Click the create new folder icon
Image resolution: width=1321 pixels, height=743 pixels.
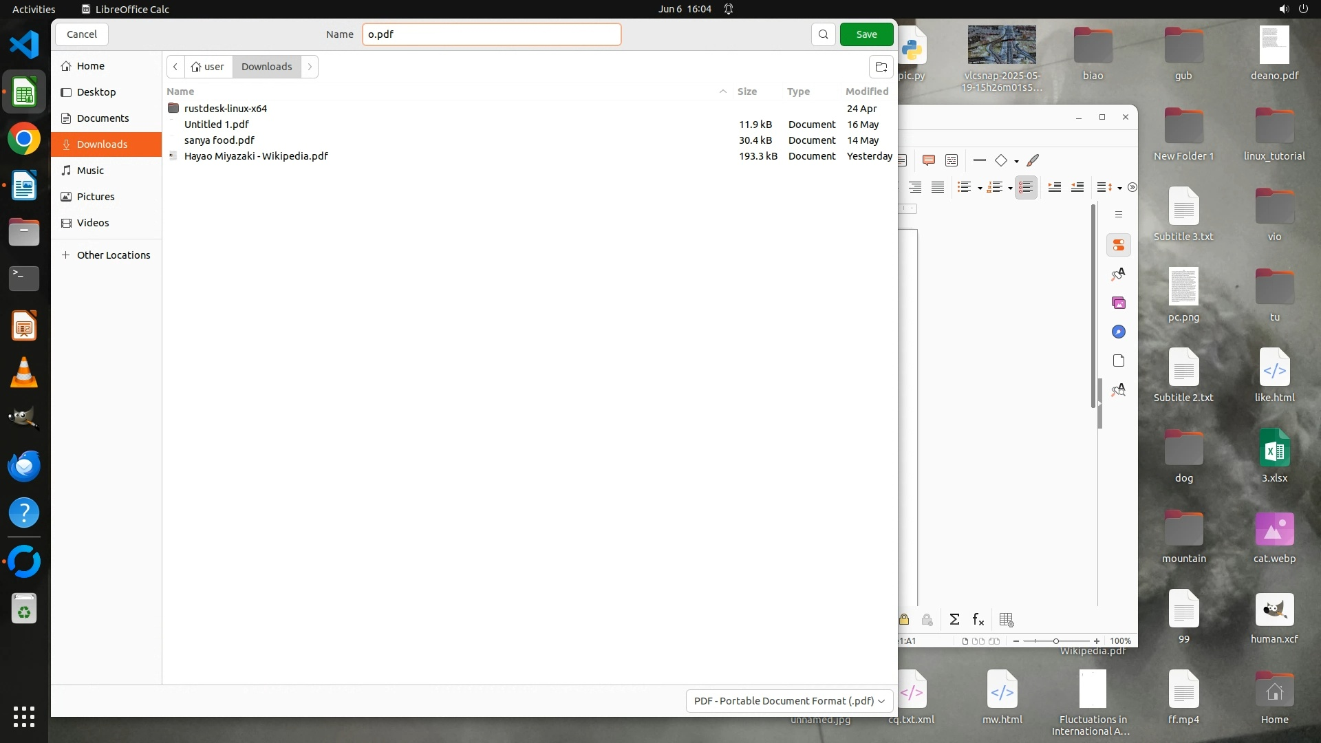pyautogui.click(x=881, y=67)
